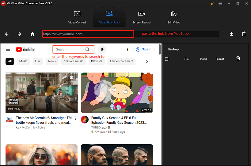The width and height of the screenshot is (251, 166).
Task: Click the File column header
Action: [x=187, y=59]
